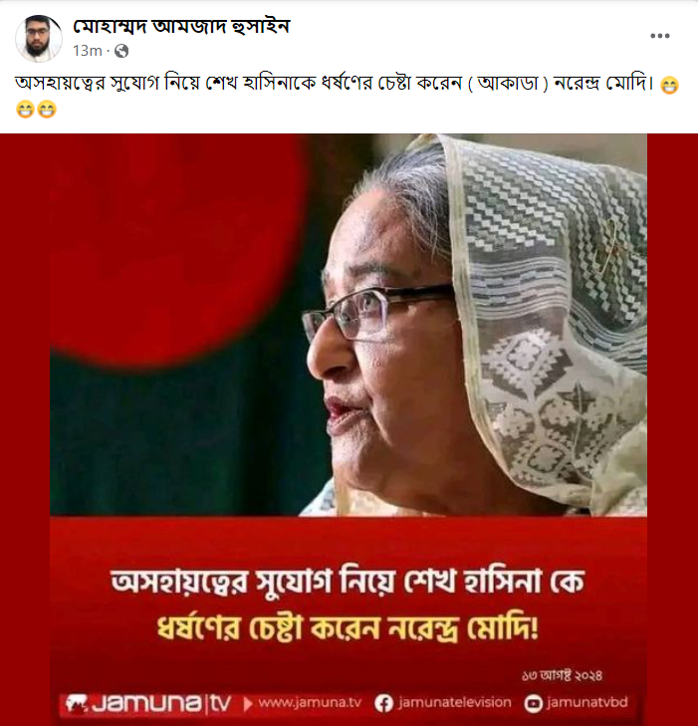Screen dimensions: 698x726
Task: Click the small arrow before www.jamuna.tv
Action: pos(248,704)
